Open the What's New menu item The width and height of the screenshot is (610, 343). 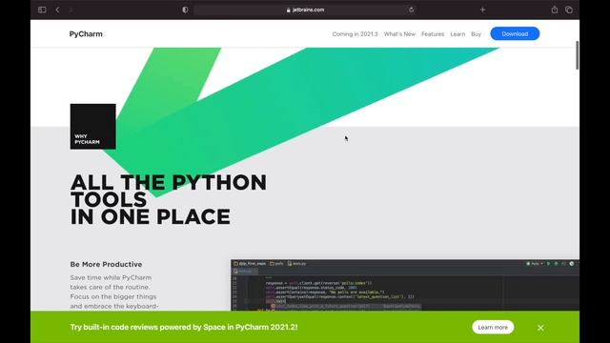tap(399, 34)
